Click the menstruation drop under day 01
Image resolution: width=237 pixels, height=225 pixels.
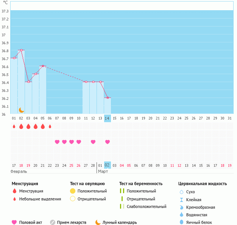tap(14, 126)
